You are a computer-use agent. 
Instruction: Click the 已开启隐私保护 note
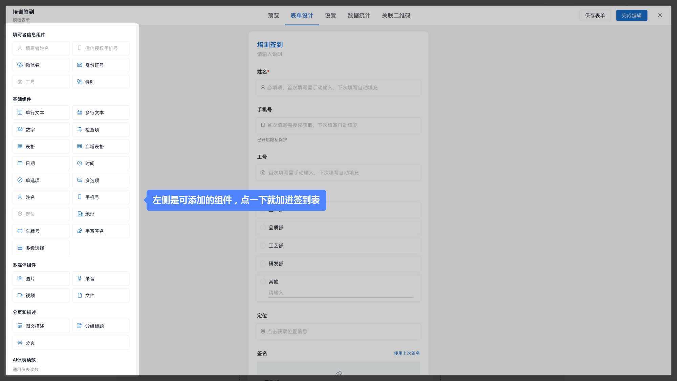coord(272,140)
